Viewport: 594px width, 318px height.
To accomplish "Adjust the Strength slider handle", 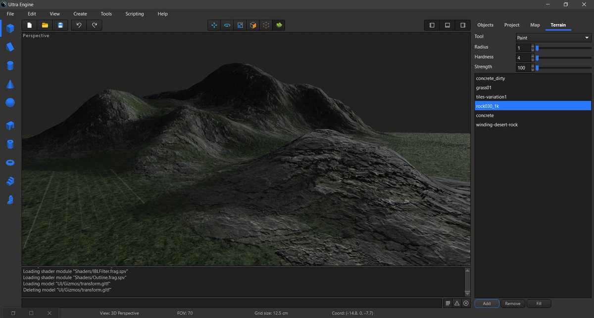I will (537, 68).
